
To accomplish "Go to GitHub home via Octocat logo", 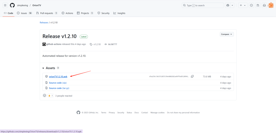I will (12, 5).
